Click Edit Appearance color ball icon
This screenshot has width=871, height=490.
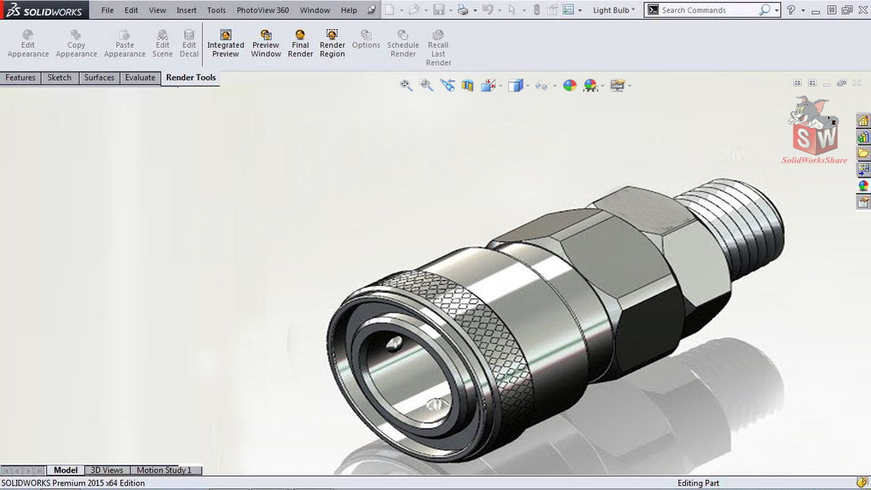pyautogui.click(x=571, y=85)
